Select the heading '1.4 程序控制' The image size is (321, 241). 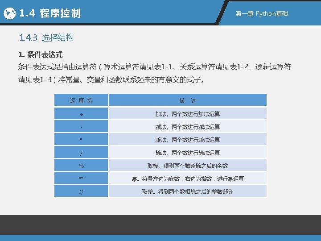(50, 13)
